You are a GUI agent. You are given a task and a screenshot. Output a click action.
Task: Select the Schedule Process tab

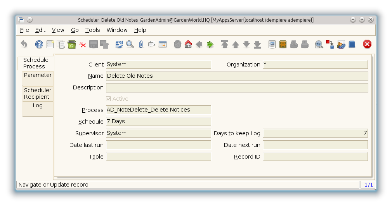point(36,63)
